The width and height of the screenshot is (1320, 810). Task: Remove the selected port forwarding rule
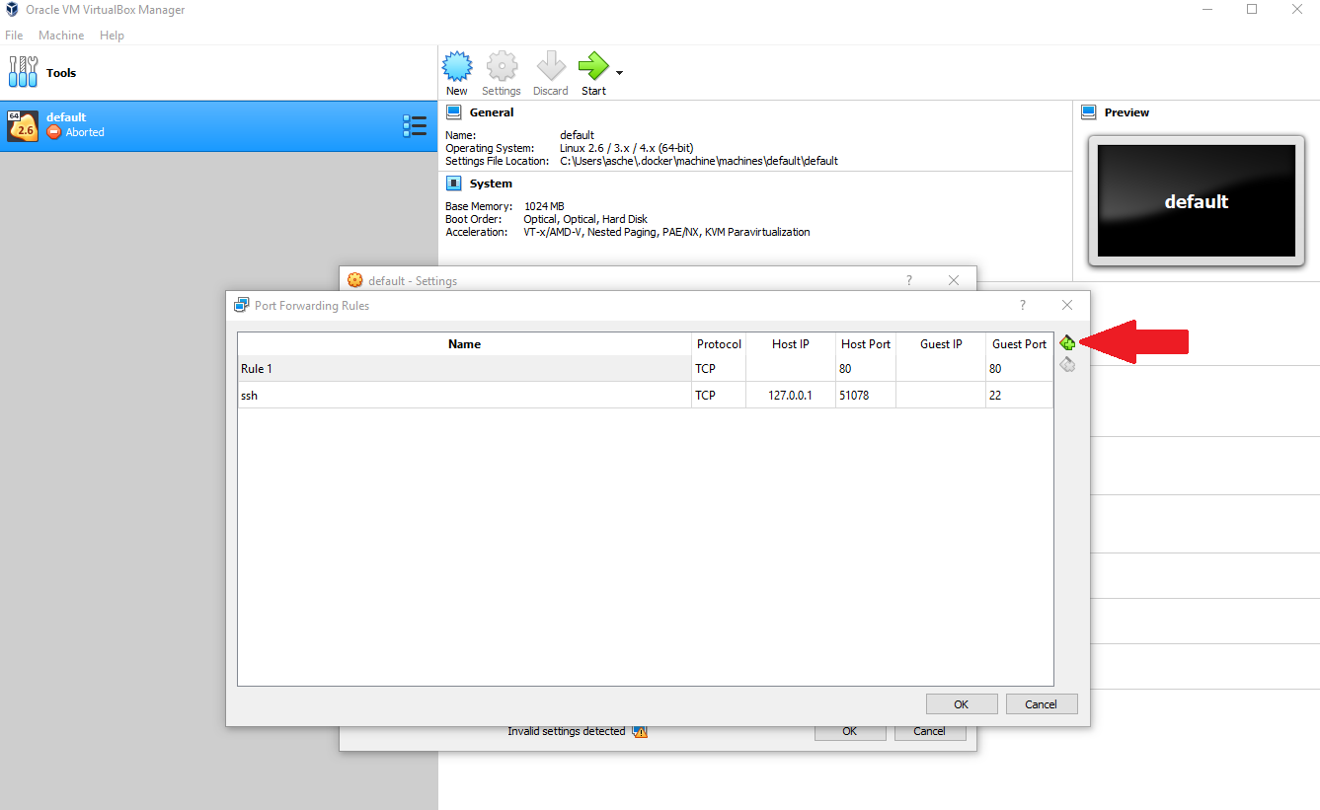1067,365
